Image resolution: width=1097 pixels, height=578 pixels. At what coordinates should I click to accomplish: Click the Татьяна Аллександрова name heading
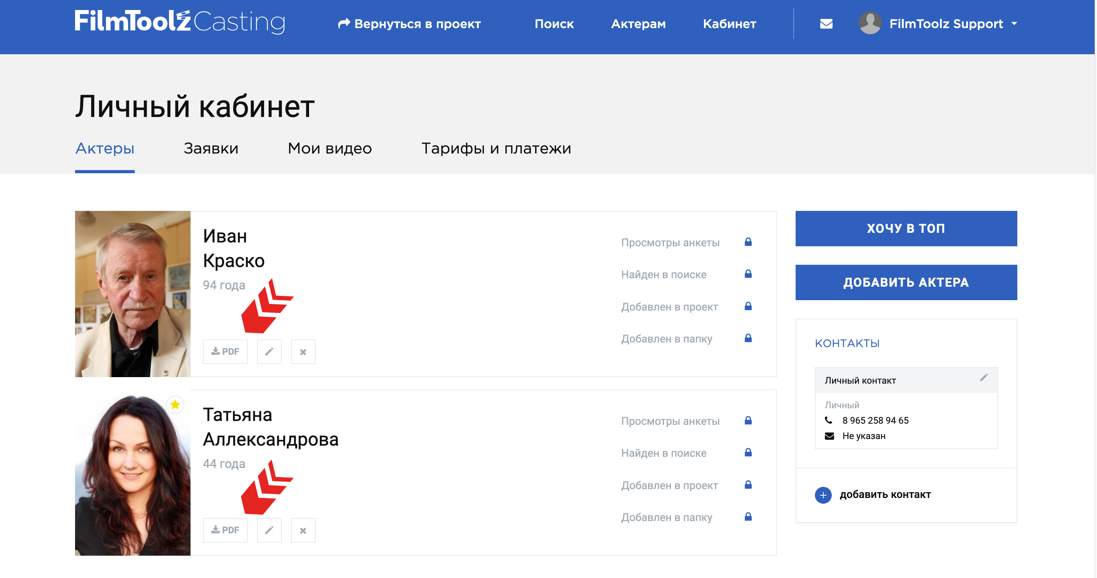(271, 427)
